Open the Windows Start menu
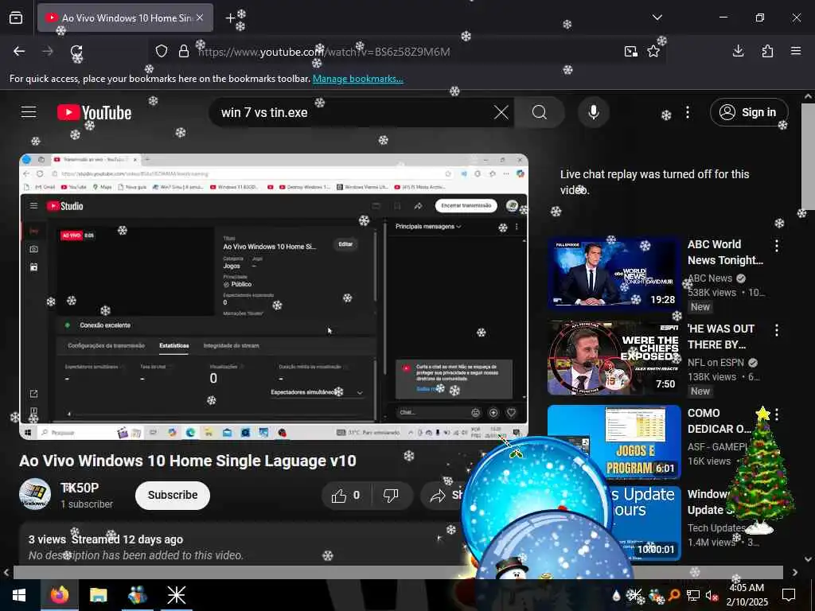This screenshot has width=815, height=611. pos(19,595)
